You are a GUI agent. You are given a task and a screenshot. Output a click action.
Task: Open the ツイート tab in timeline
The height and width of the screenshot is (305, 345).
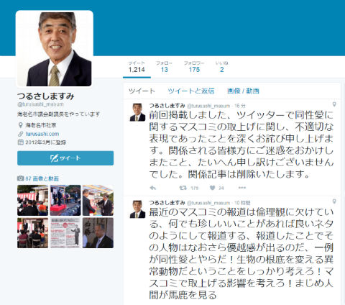click(x=142, y=91)
